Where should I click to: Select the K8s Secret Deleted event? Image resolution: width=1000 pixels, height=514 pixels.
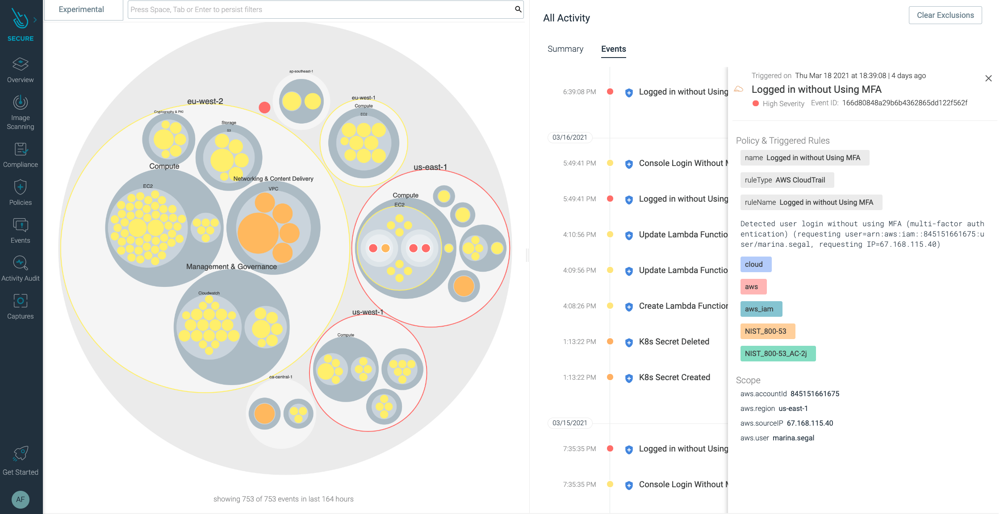pos(674,342)
